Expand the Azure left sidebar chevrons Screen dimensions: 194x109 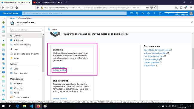5,18
